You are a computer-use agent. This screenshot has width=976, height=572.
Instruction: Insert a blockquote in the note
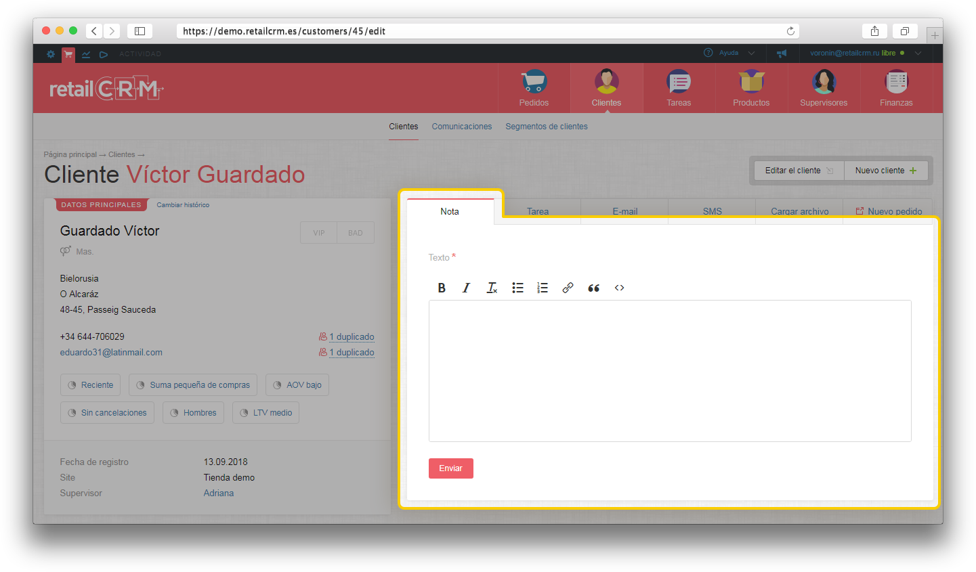(x=593, y=288)
